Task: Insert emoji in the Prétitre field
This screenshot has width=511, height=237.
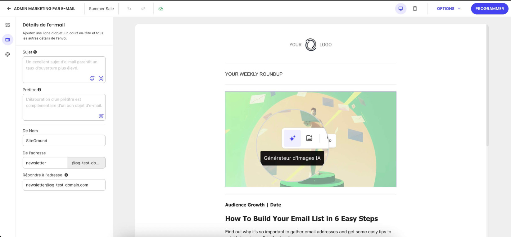Action: point(101,116)
